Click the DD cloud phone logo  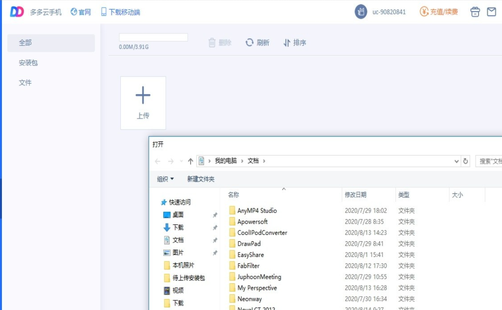(17, 12)
